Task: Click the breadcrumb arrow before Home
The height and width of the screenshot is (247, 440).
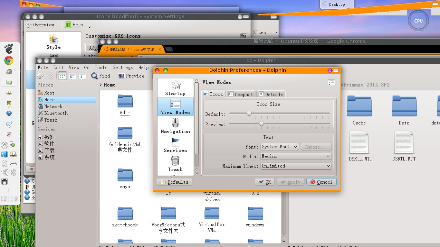Action: click(x=101, y=85)
